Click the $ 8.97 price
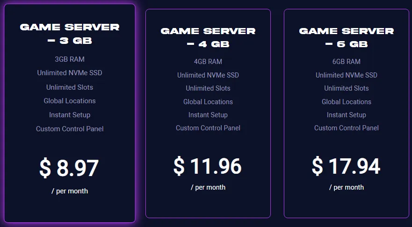The image size is (412, 227). click(69, 168)
